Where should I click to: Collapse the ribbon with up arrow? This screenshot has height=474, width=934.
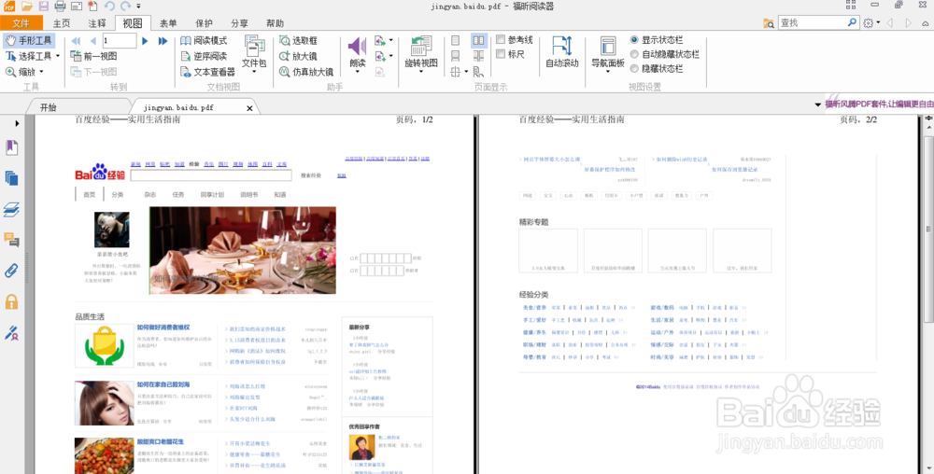(925, 23)
